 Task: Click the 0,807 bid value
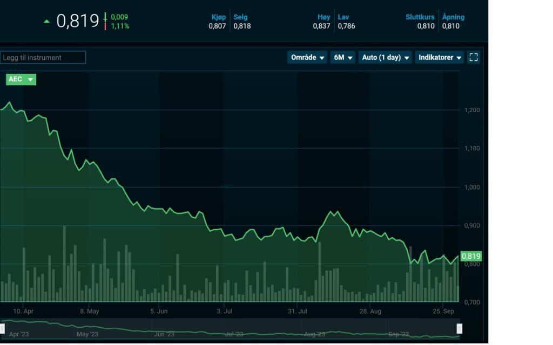pos(217,26)
